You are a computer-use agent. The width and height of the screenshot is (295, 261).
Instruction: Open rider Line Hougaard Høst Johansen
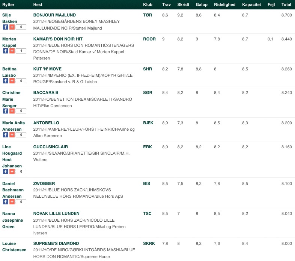[x=12, y=157]
